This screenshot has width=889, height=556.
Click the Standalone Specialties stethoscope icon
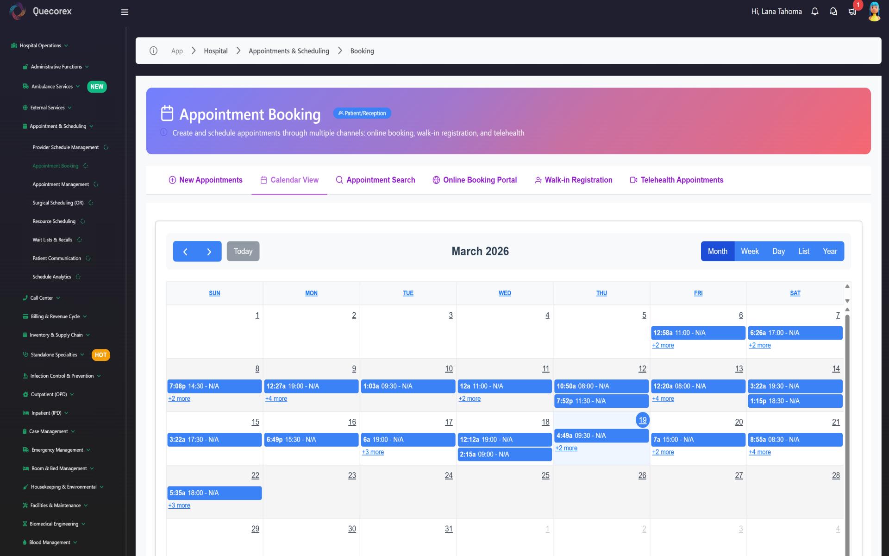click(25, 354)
